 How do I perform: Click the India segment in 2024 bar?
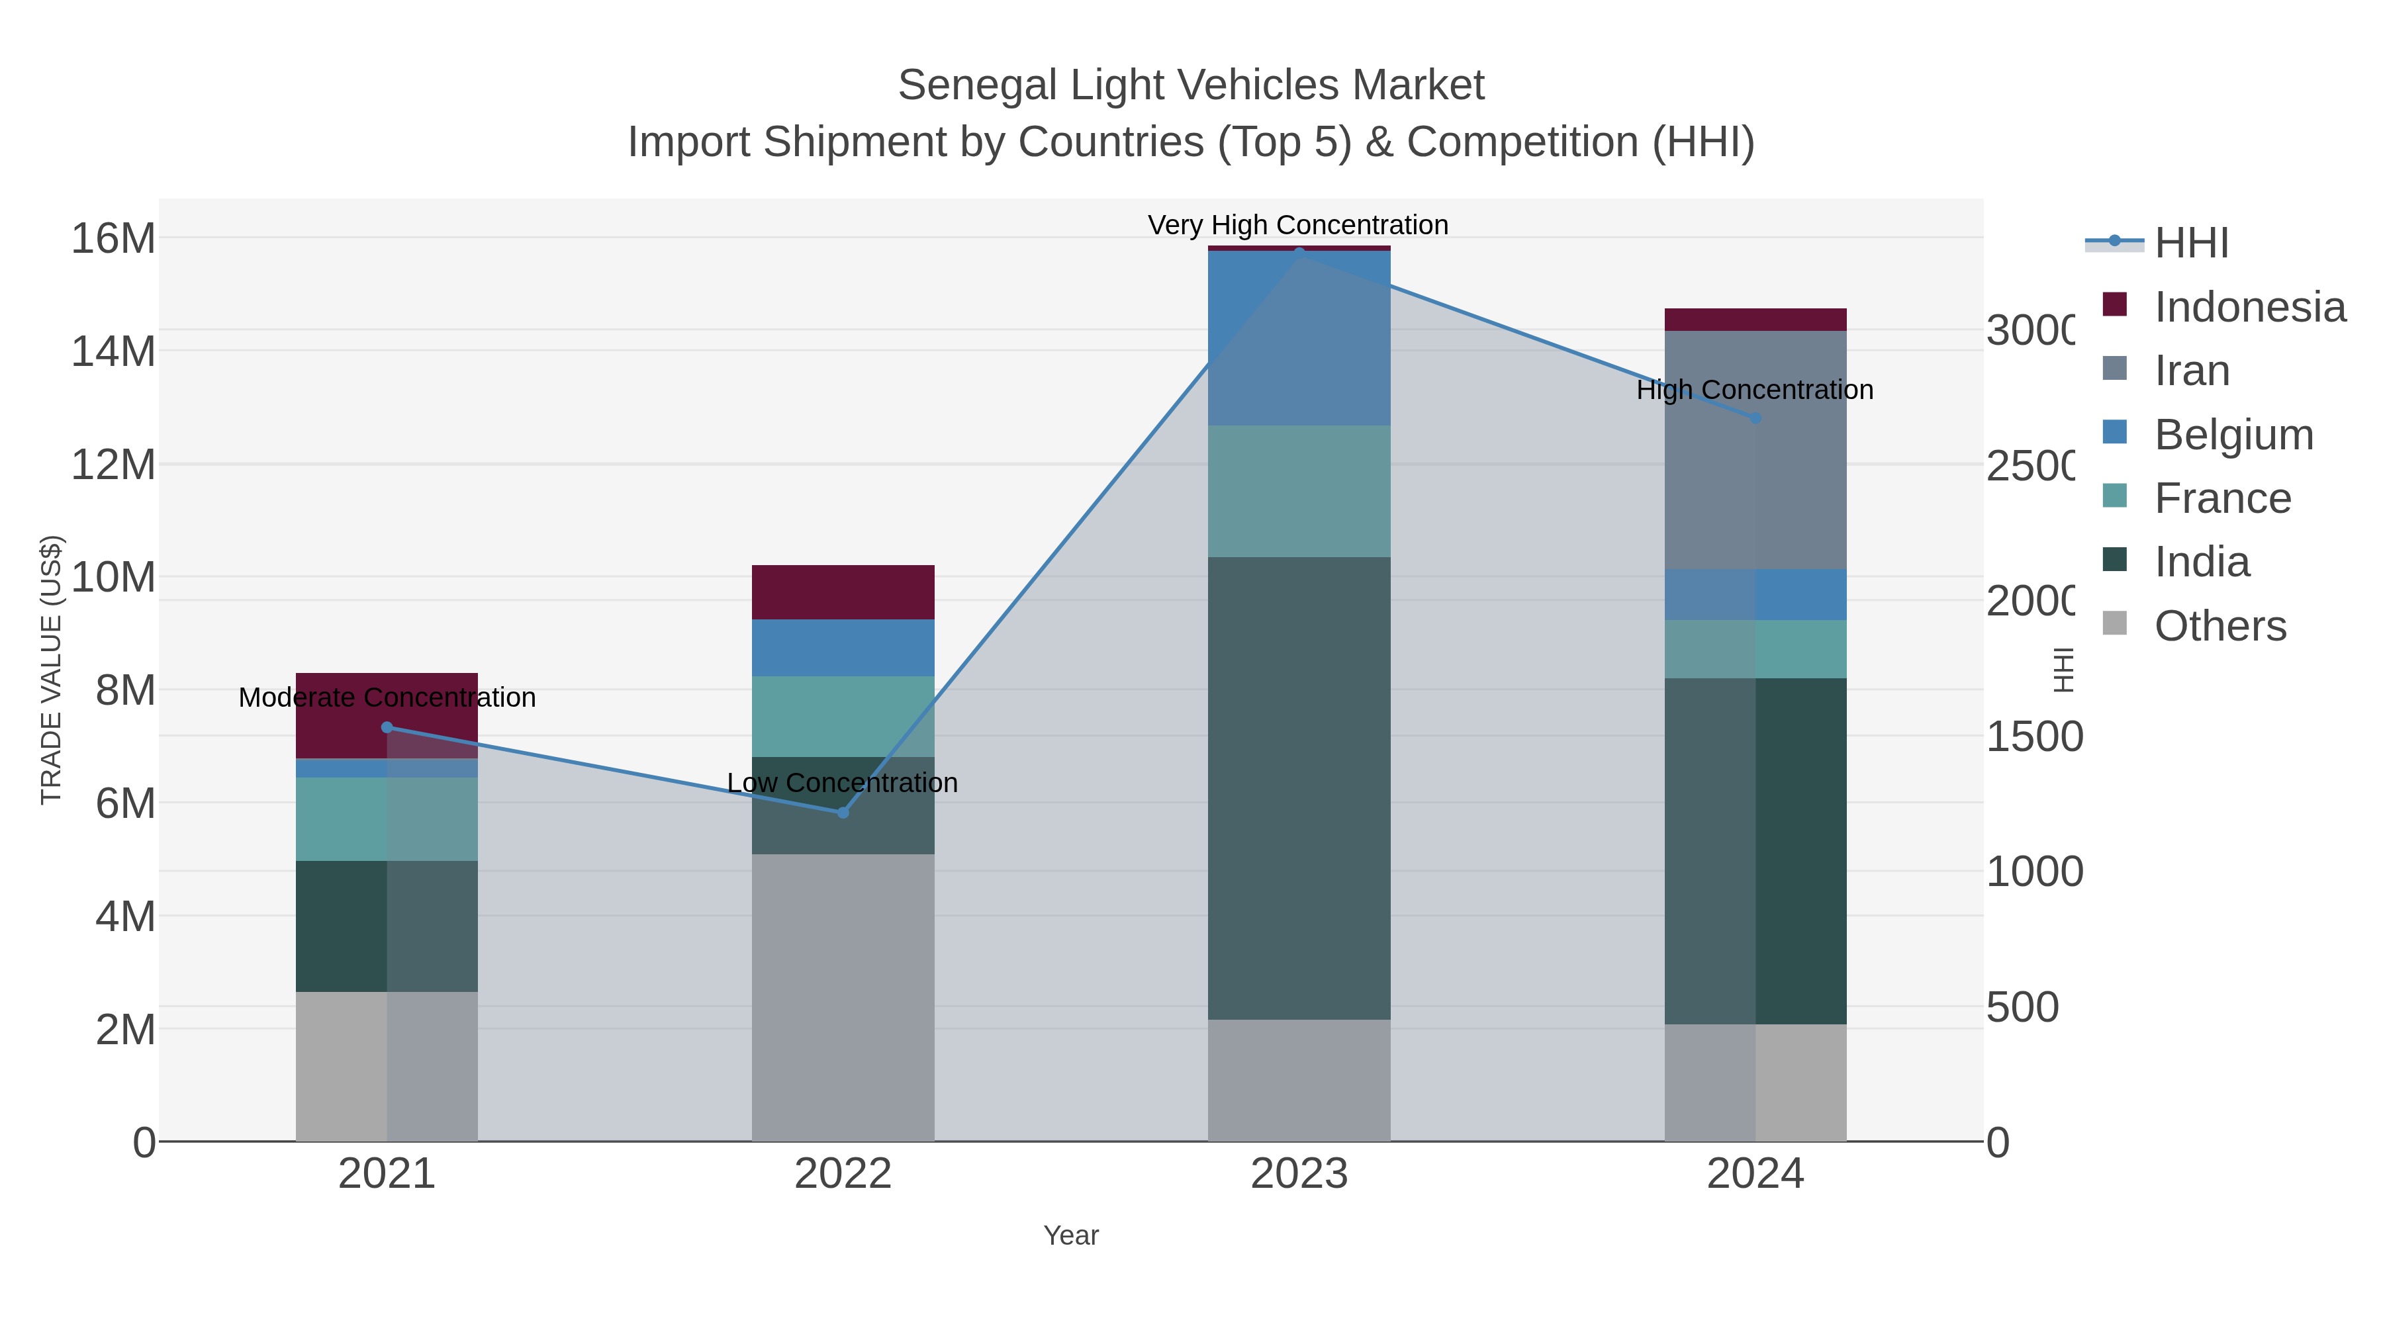pos(1755,852)
